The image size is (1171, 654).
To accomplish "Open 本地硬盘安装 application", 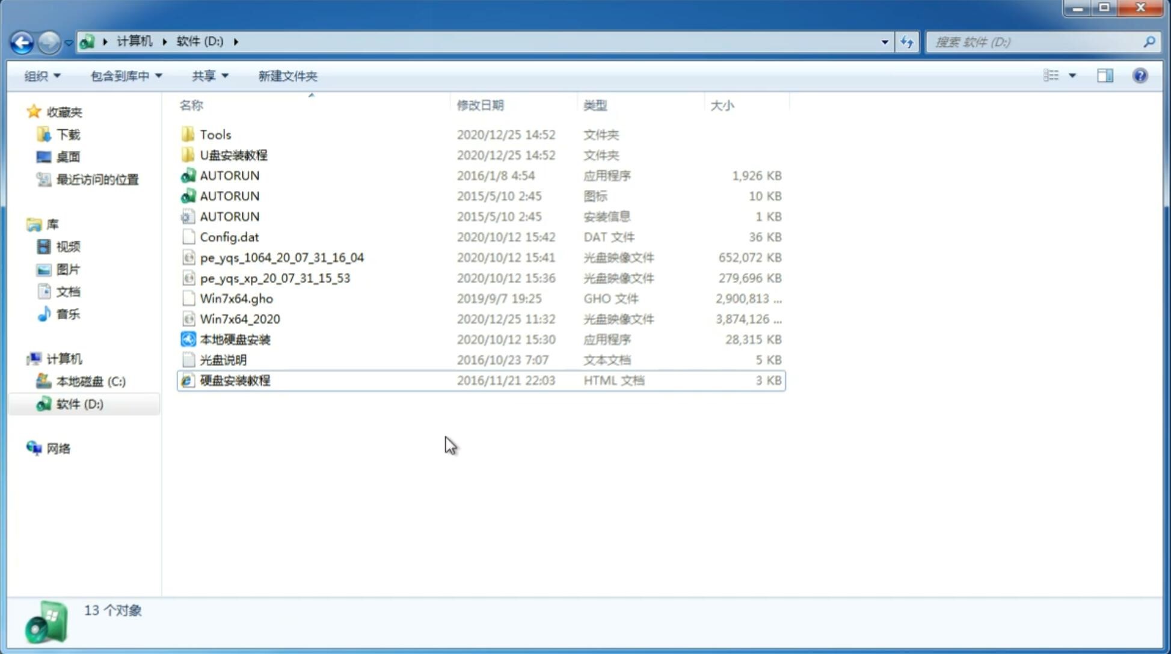I will [x=235, y=338].
